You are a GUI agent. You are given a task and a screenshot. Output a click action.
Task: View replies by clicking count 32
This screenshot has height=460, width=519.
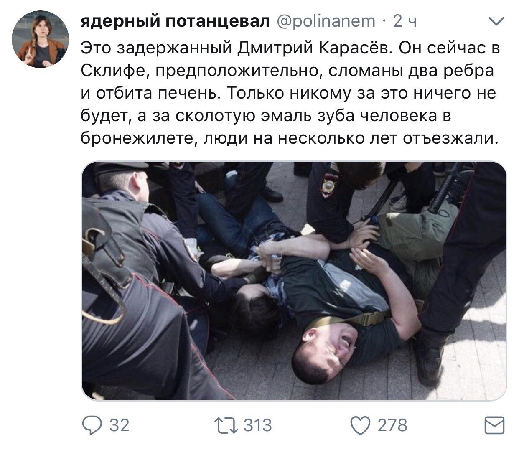click(119, 425)
